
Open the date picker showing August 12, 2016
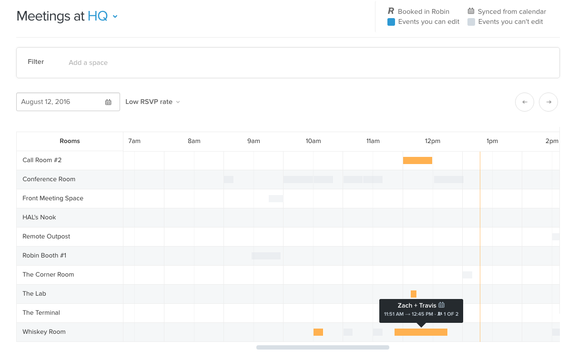click(x=68, y=102)
